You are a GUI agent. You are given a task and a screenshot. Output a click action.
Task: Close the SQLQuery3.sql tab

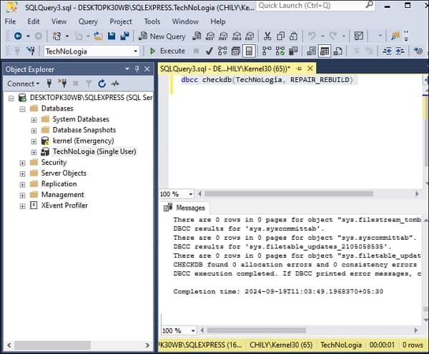tap(310, 69)
